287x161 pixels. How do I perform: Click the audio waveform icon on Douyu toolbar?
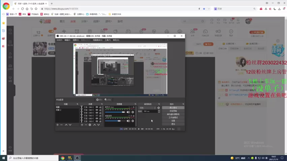64,31
